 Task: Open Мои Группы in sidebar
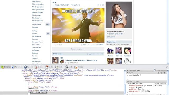(x=36, y=15)
